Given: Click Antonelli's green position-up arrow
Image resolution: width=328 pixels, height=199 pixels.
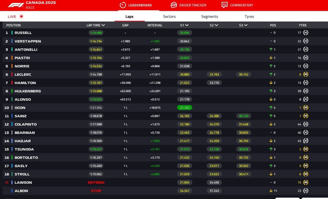Looking at the screenshot, I should point(271,50).
